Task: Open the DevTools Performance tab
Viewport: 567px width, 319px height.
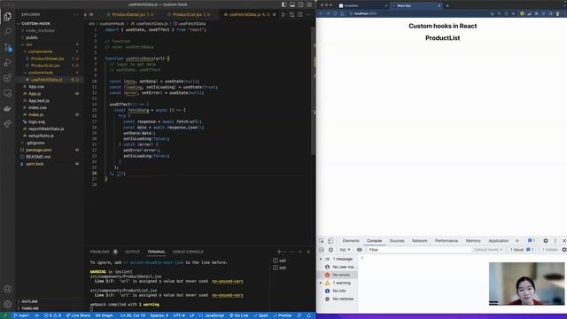Action: pos(447,240)
